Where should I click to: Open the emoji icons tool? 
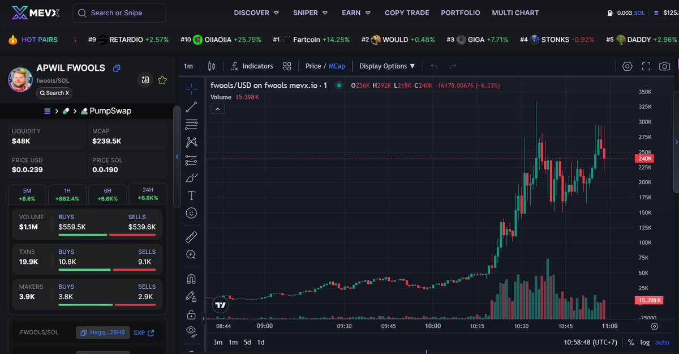(x=191, y=213)
